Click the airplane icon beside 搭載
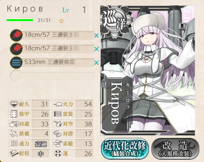Screen dimensions: 204x162 coord(14,134)
